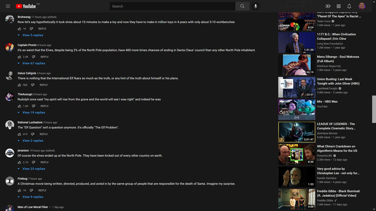Open "Planet Of The Apes Is Racist" title
The width and height of the screenshot is (376, 211).
[339, 15]
